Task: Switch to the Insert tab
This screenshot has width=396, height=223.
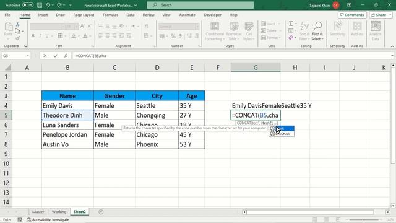Action: [x=43, y=15]
